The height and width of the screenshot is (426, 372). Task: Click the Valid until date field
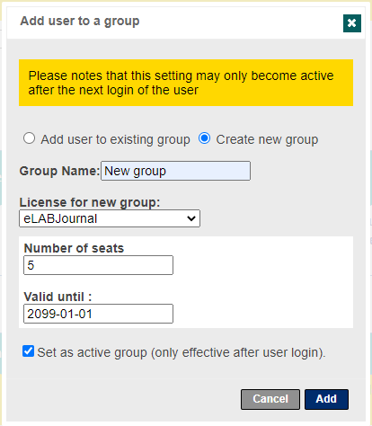pyautogui.click(x=98, y=314)
